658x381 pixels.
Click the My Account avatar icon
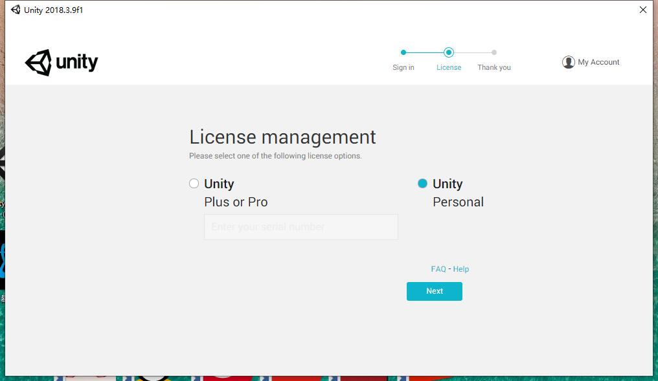(568, 62)
